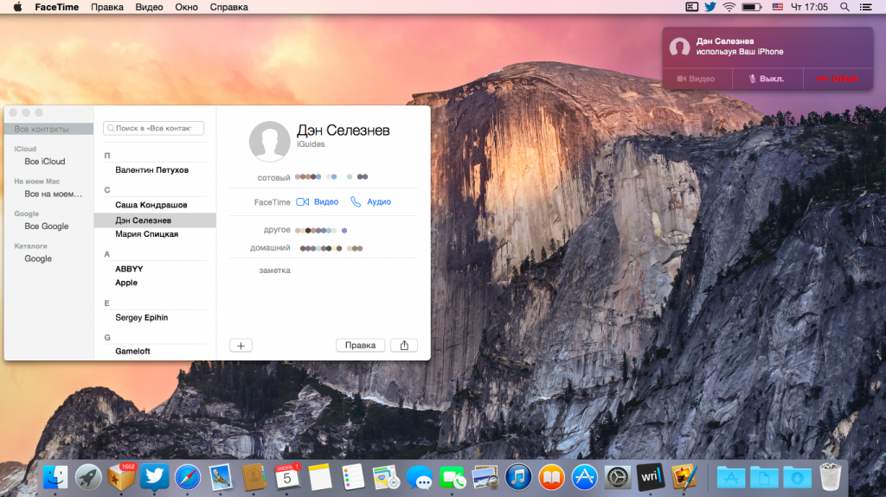Click the Twitter menu bar status icon
The width and height of the screenshot is (886, 497).
click(710, 7)
